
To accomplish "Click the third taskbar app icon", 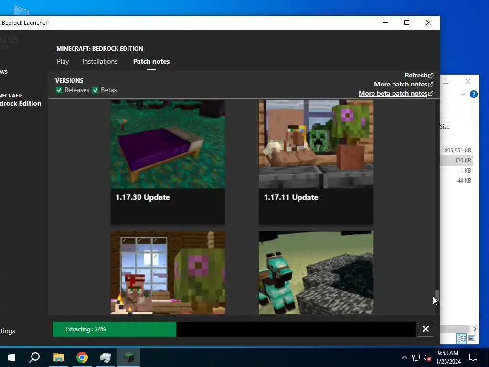I will 106,357.
